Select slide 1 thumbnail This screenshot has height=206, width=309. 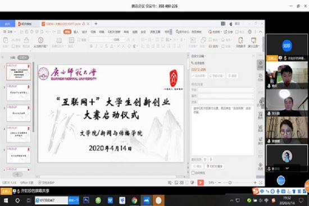[19, 71]
